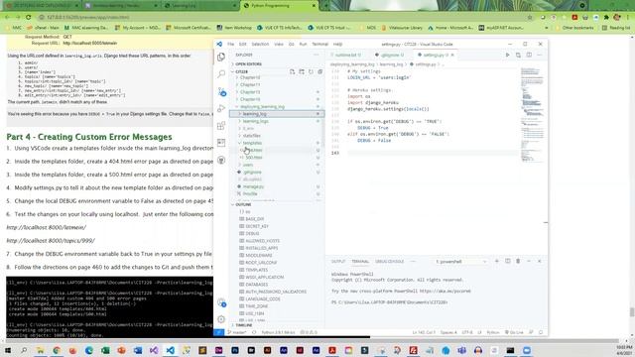Open the File menu in VS Code

230,44
